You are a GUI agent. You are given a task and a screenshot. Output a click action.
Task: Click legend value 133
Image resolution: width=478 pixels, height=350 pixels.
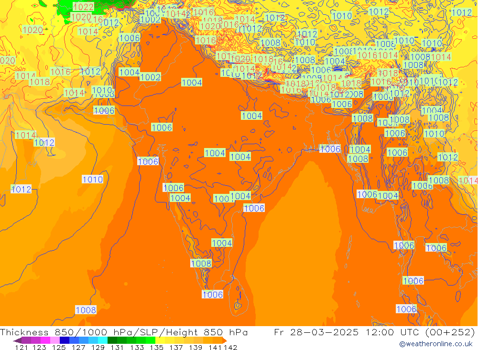pos(137,347)
